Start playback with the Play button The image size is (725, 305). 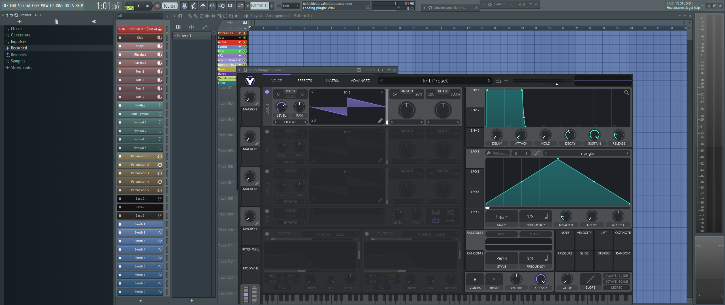click(138, 6)
